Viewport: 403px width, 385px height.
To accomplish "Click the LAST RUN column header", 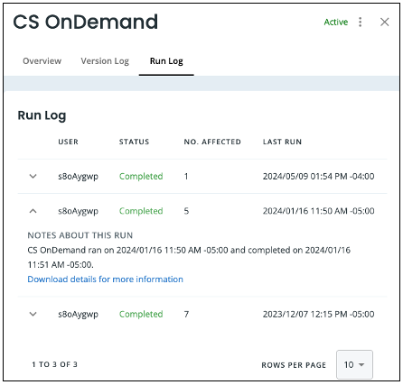I will [282, 142].
